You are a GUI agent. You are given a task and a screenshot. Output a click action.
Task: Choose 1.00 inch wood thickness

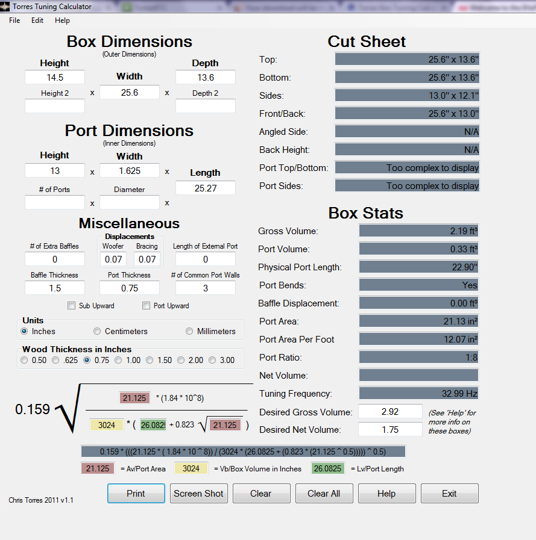[118, 361]
